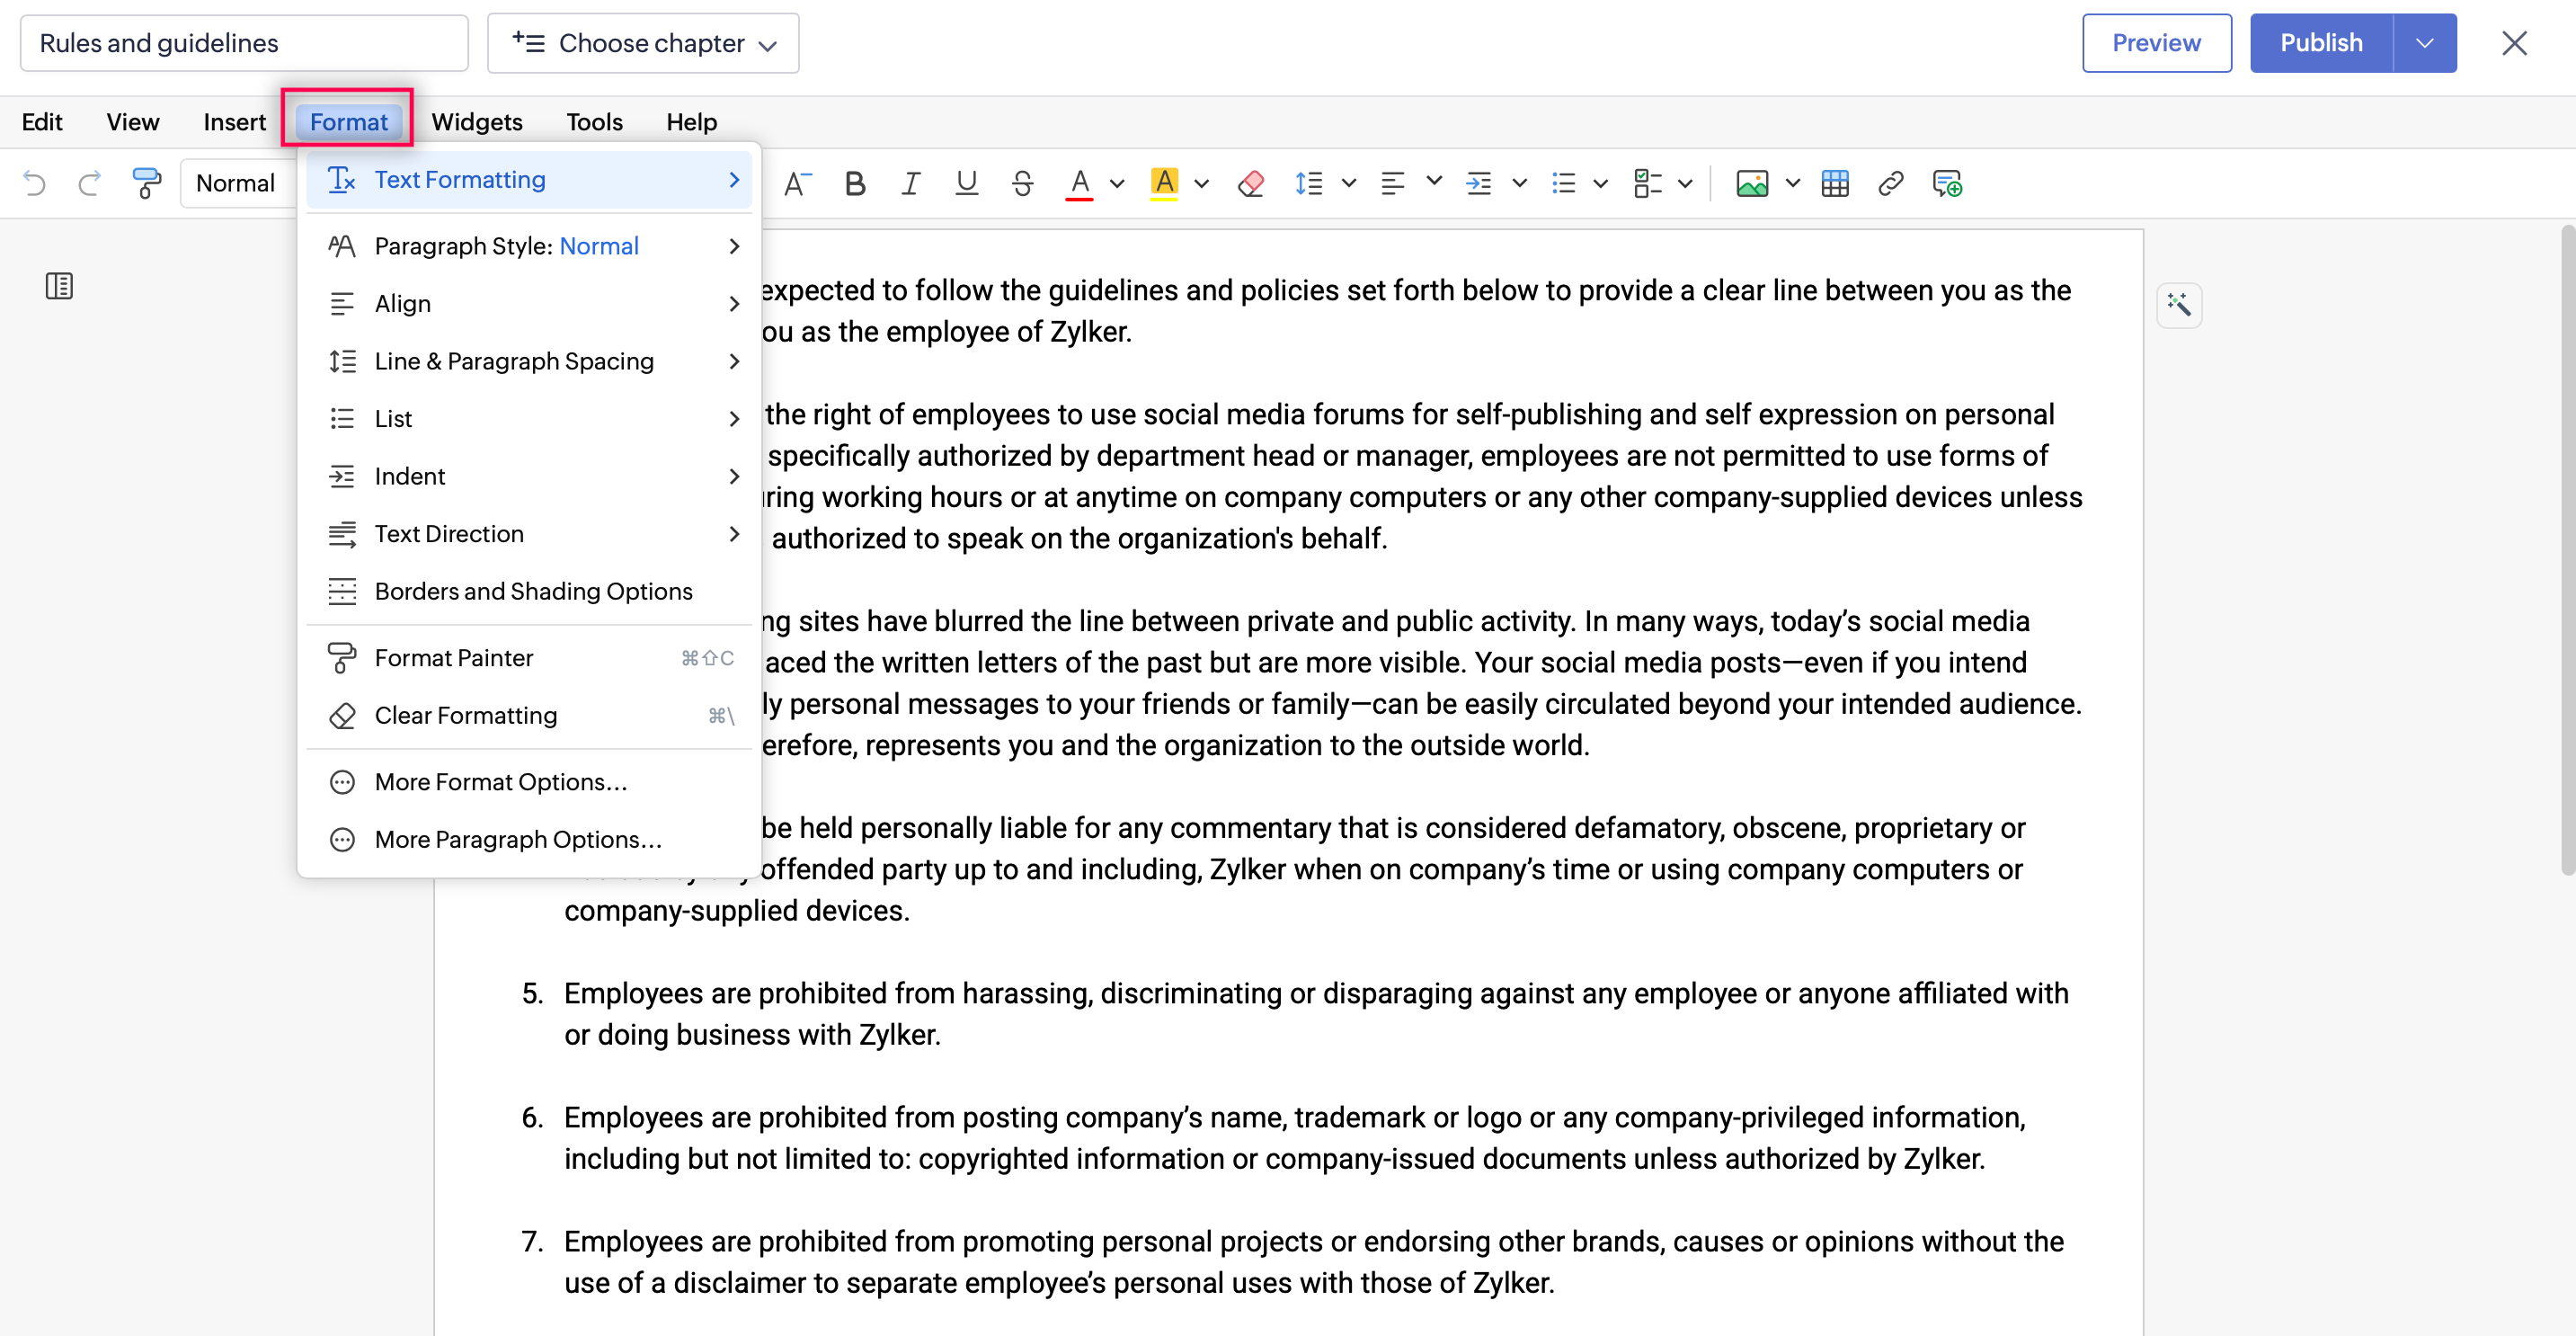
Task: Toggle strikethrough formatting in toolbar
Action: click(1022, 184)
